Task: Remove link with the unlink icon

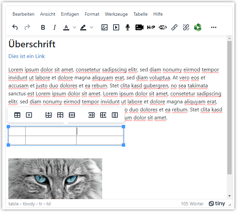Action: [x=186, y=27]
